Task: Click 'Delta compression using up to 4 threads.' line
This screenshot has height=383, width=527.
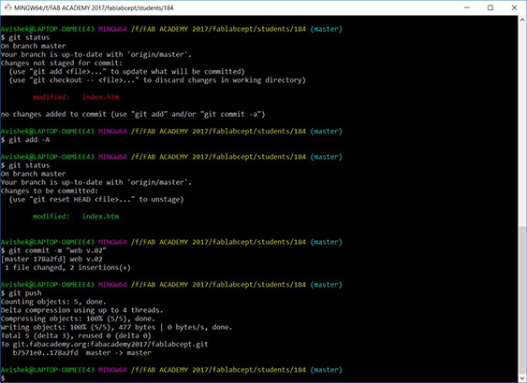Action: 81,310
